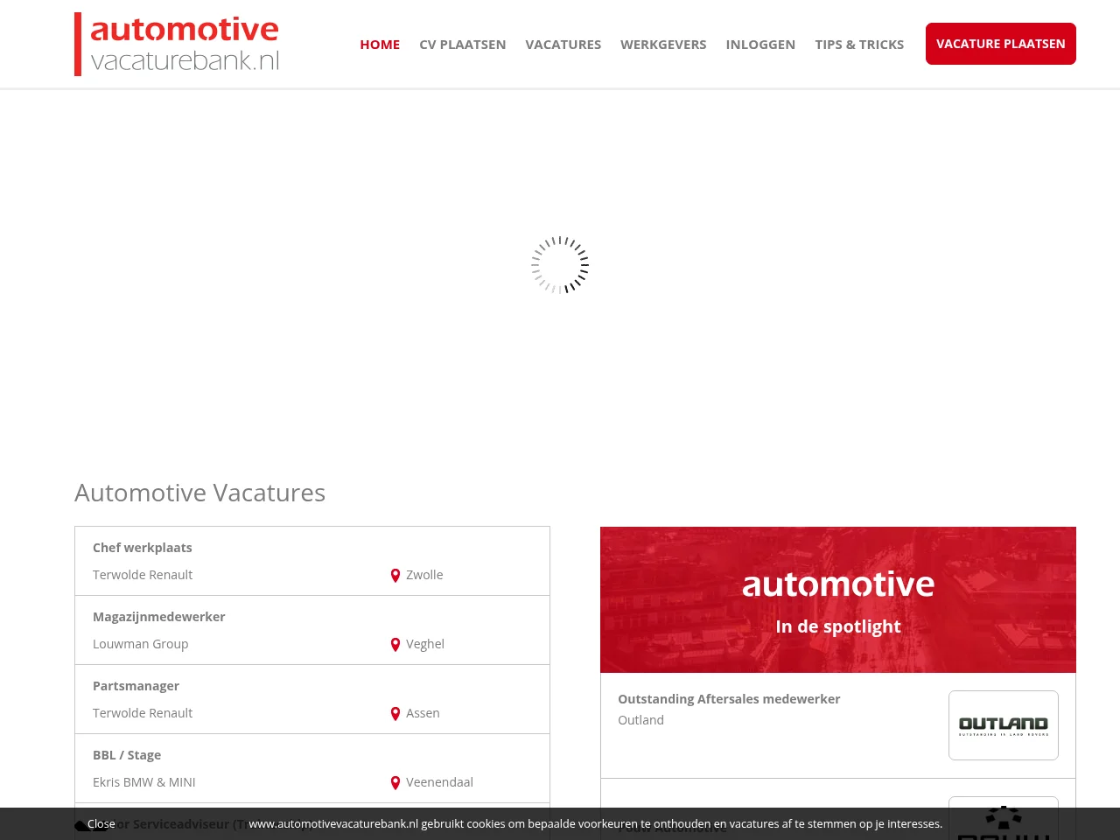
Task: Open the INLOGGEN page
Action: (760, 45)
